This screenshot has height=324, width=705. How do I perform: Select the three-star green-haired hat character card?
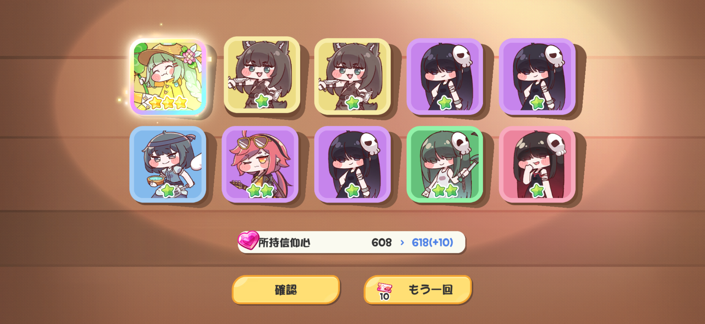tap(168, 77)
